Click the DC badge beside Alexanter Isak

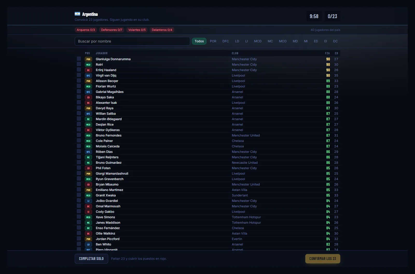tap(88, 103)
